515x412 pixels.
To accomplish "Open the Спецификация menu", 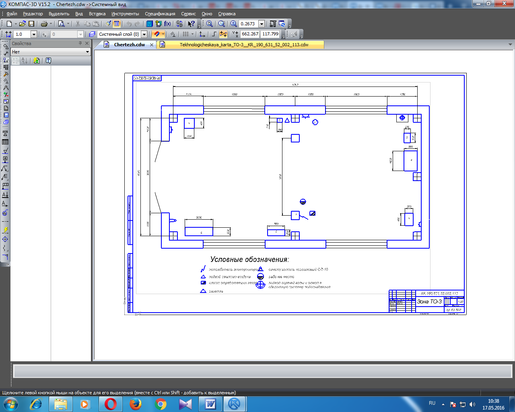I will click(x=160, y=14).
